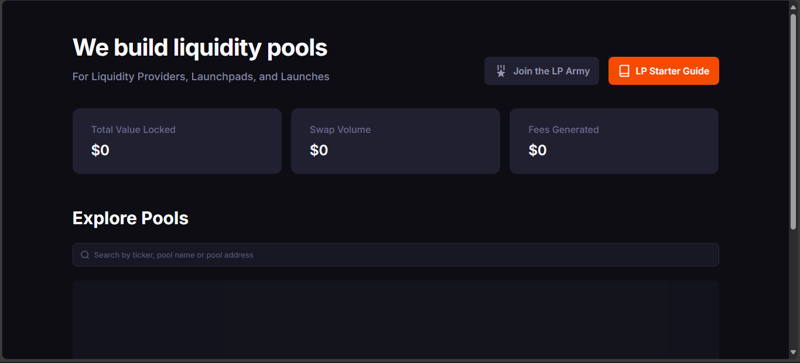Select the Swap Volume label
Image resolution: width=800 pixels, height=363 pixels.
(x=340, y=130)
